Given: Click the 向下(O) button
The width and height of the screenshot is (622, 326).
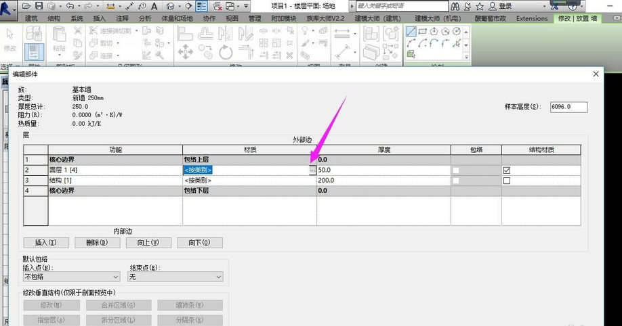Looking at the screenshot, I should tap(199, 242).
